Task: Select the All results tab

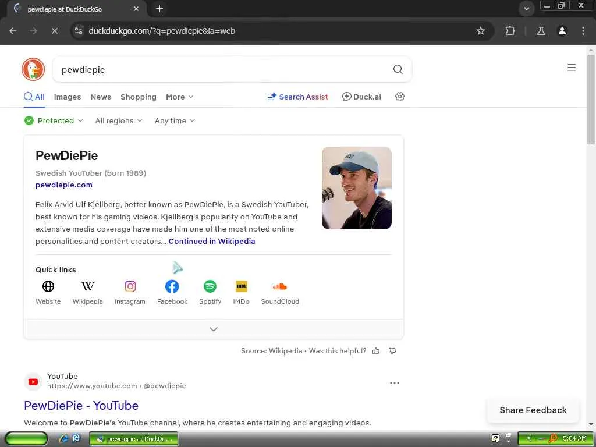Action: (x=34, y=97)
